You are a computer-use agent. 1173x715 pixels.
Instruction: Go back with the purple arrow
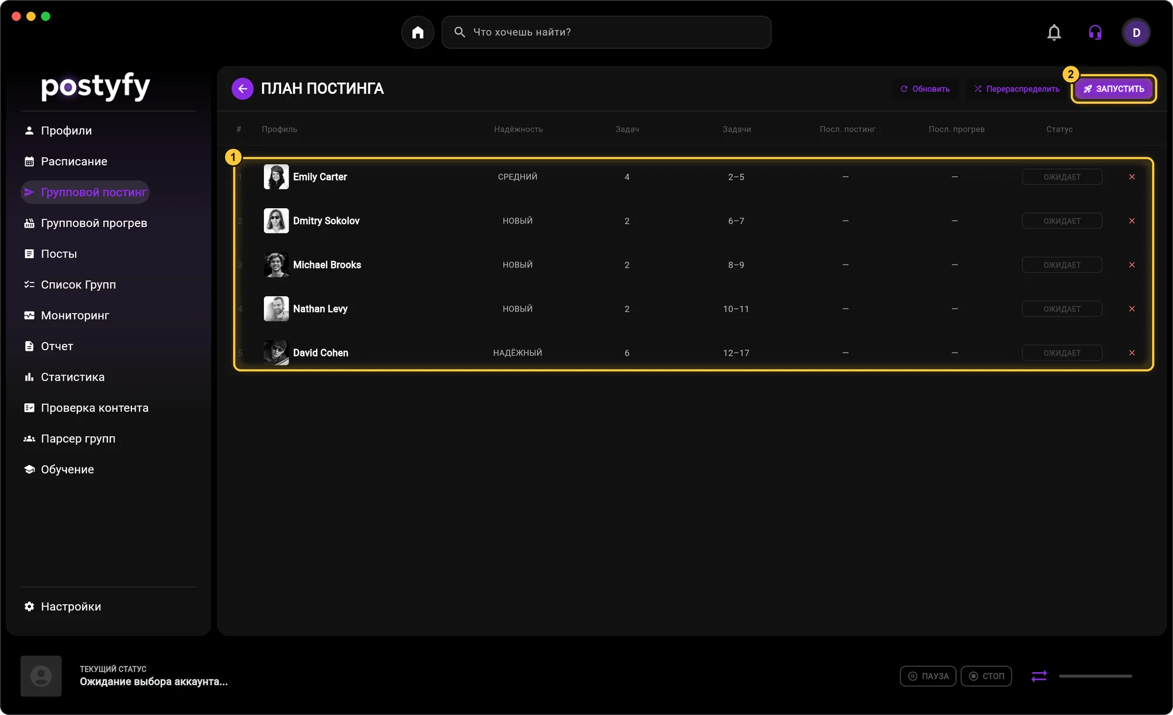tap(242, 89)
